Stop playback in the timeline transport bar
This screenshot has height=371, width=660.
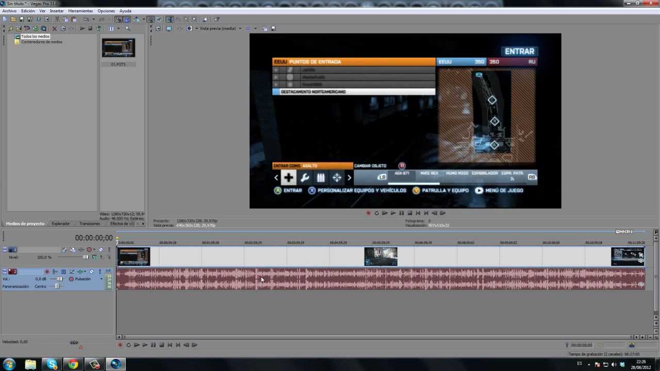tap(161, 345)
